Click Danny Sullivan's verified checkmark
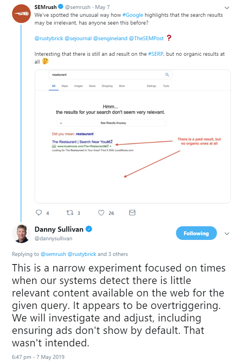This screenshot has height=362, width=243. (89, 230)
